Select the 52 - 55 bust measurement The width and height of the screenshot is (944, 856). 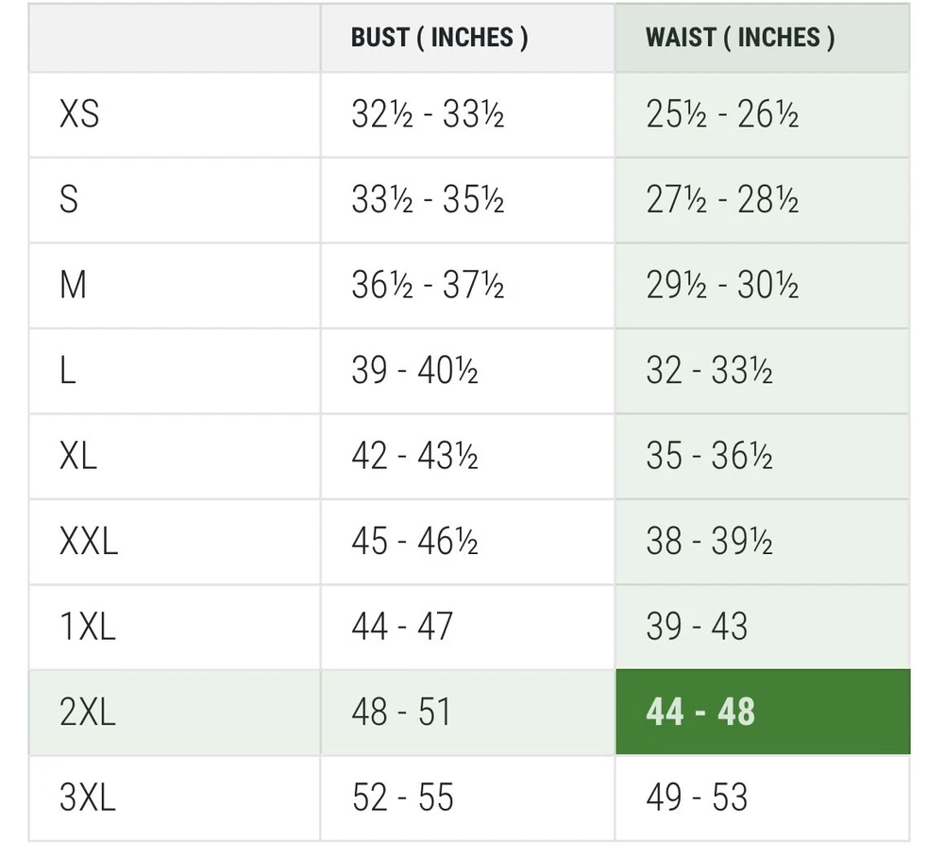pos(402,797)
